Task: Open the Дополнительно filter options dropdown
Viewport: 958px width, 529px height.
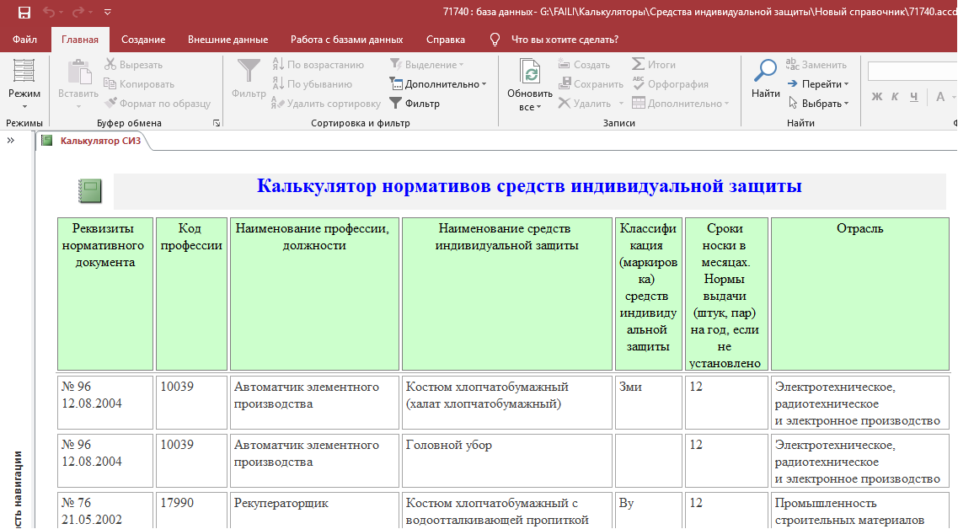Action: coord(438,84)
